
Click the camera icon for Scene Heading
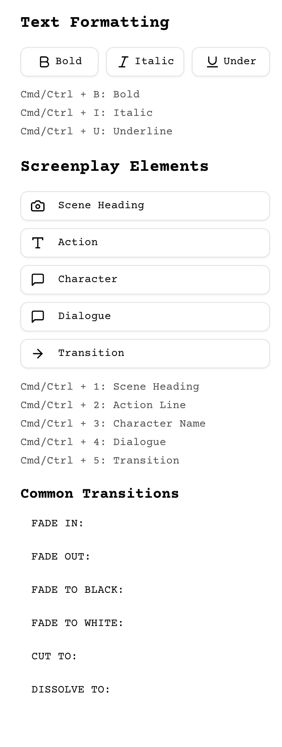tap(38, 206)
